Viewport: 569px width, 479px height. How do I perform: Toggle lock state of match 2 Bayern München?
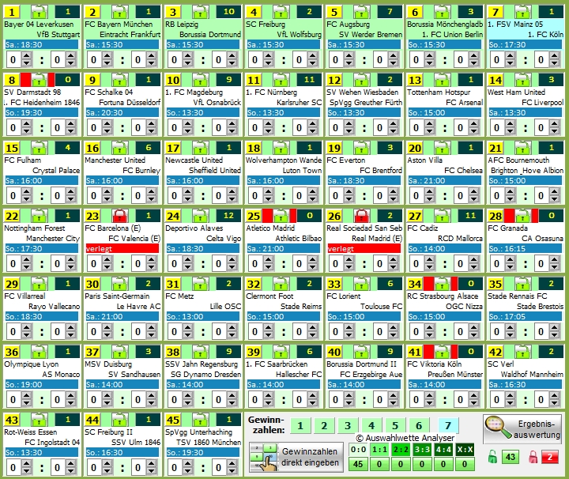coord(120,12)
